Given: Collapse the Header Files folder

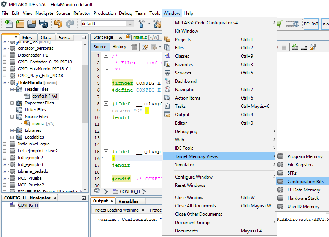Looking at the screenshot, I should (12, 89).
